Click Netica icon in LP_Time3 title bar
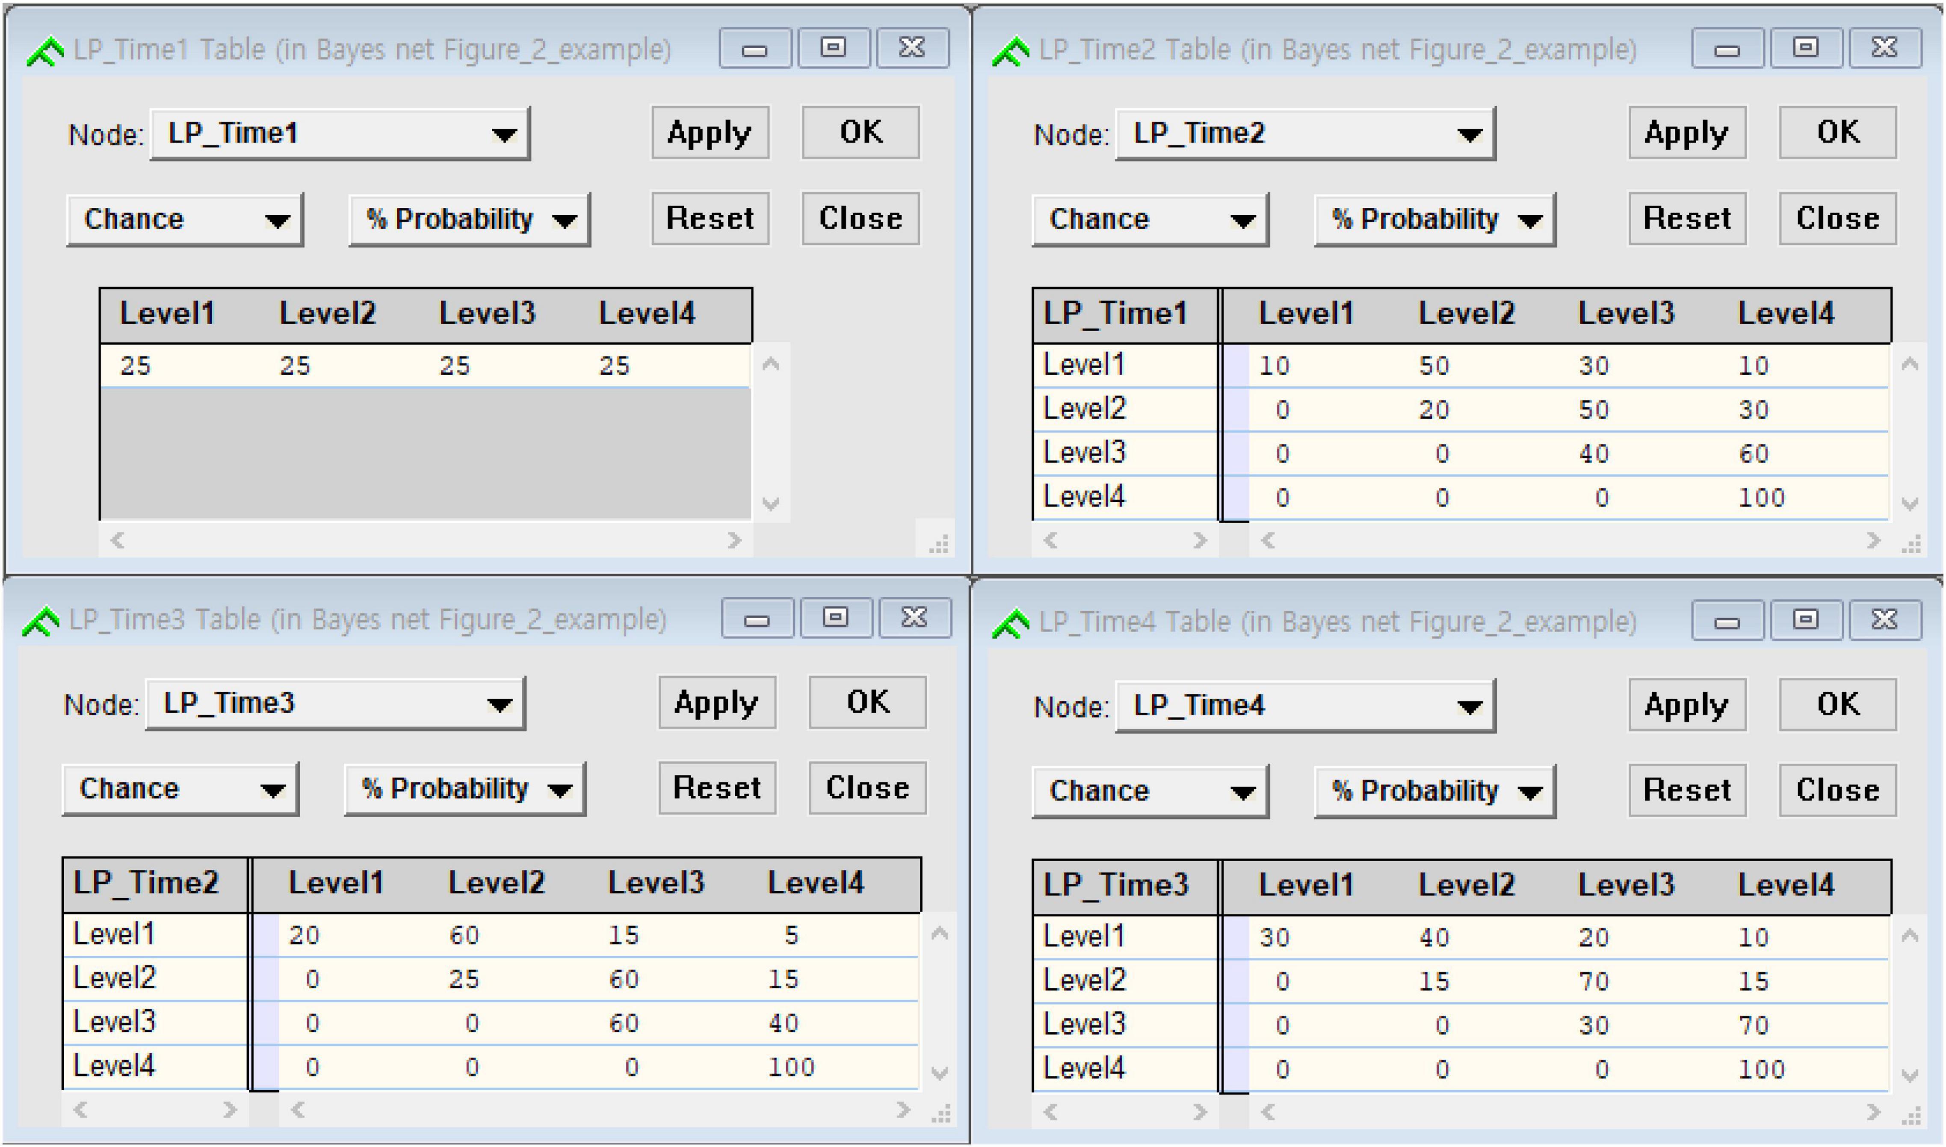This screenshot has height=1147, width=1946. [x=41, y=622]
